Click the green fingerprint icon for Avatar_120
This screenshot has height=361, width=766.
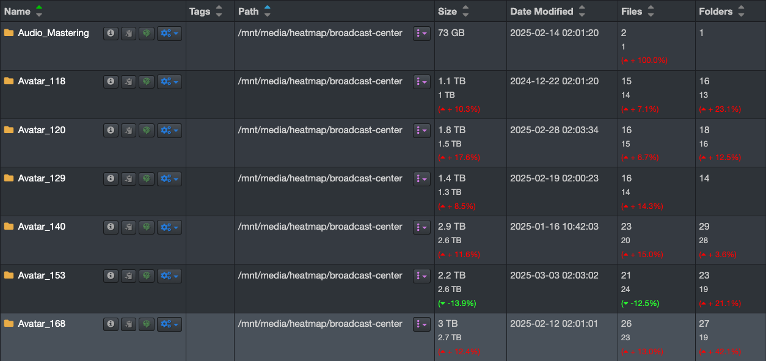146,130
